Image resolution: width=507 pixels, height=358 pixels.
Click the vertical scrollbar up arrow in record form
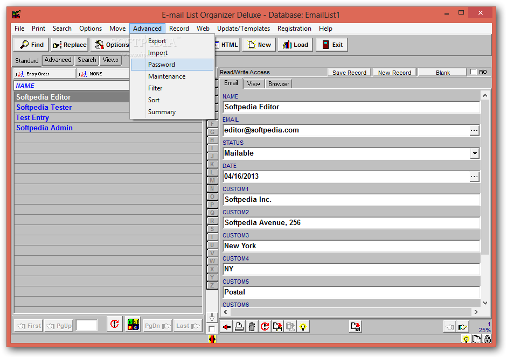coord(485,95)
